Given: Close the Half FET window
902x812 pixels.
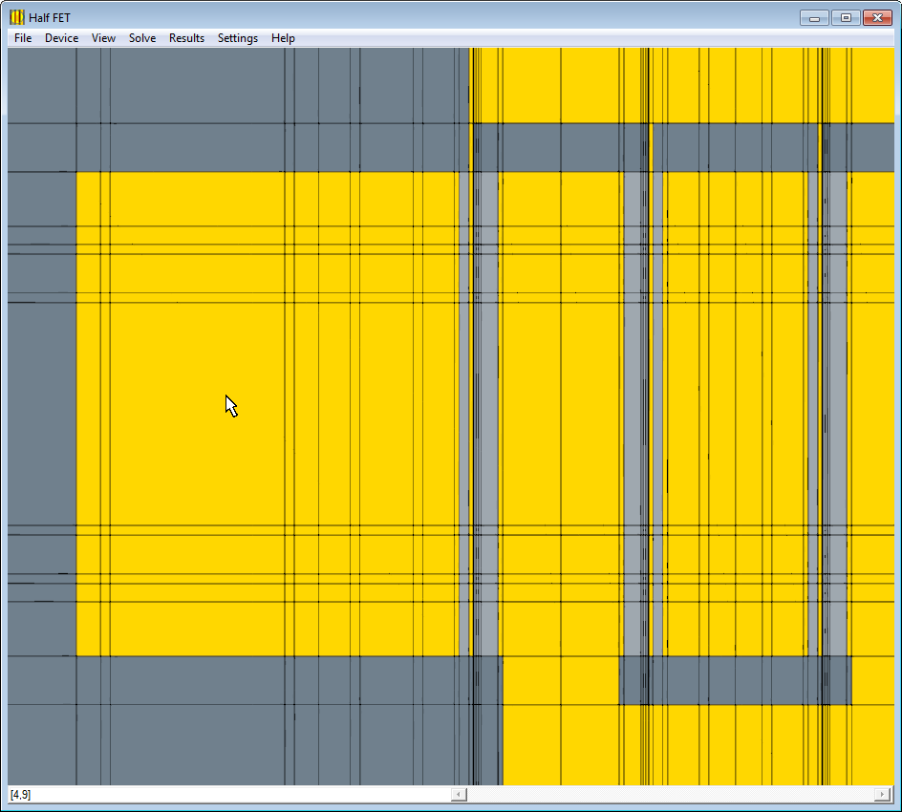Looking at the screenshot, I should pyautogui.click(x=877, y=18).
